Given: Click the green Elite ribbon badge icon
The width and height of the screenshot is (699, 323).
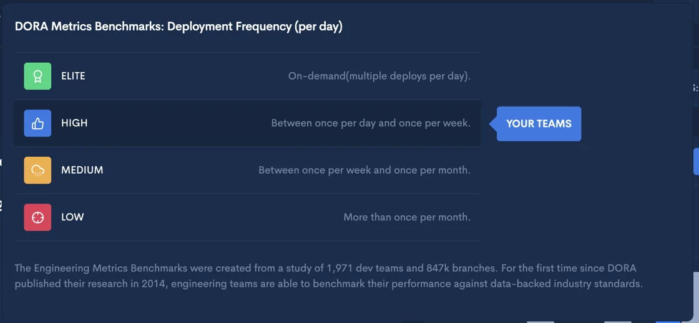Looking at the screenshot, I should pos(37,76).
